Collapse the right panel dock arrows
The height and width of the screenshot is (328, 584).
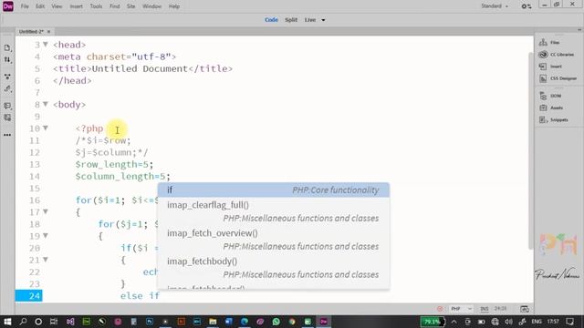(579, 30)
